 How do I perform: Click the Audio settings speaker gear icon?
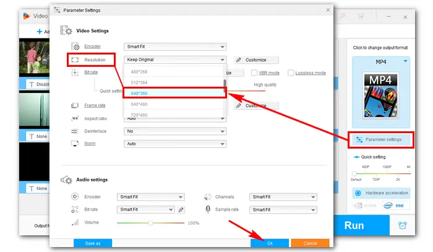(x=66, y=180)
